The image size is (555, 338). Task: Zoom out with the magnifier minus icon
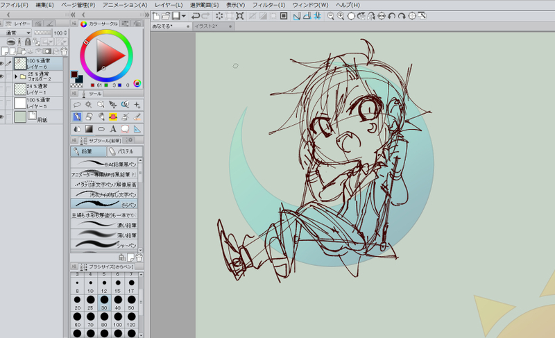tap(331, 16)
